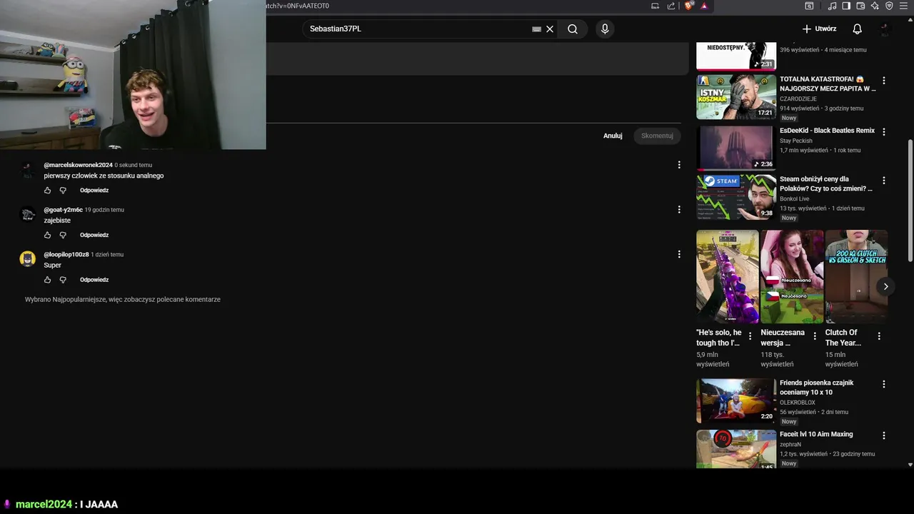This screenshot has width=914, height=514.
Task: Open the browser media control music icon
Action: tap(833, 6)
